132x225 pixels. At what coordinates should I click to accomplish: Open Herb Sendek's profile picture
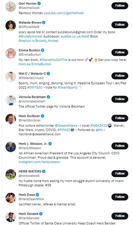pos(11,217)
